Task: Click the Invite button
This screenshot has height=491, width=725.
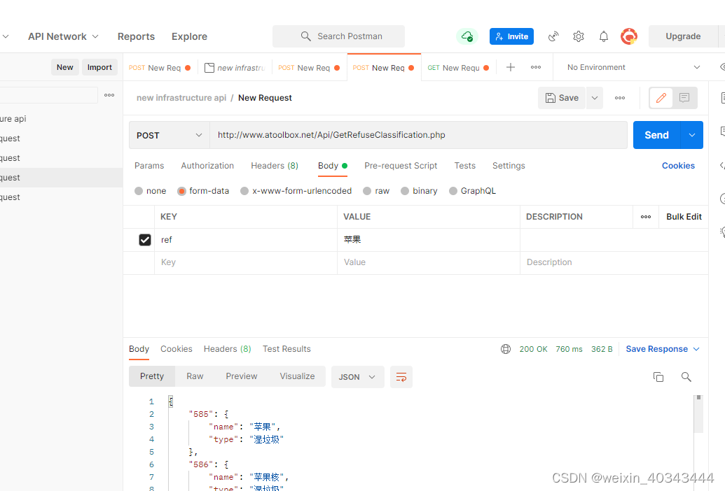Action: tap(511, 36)
